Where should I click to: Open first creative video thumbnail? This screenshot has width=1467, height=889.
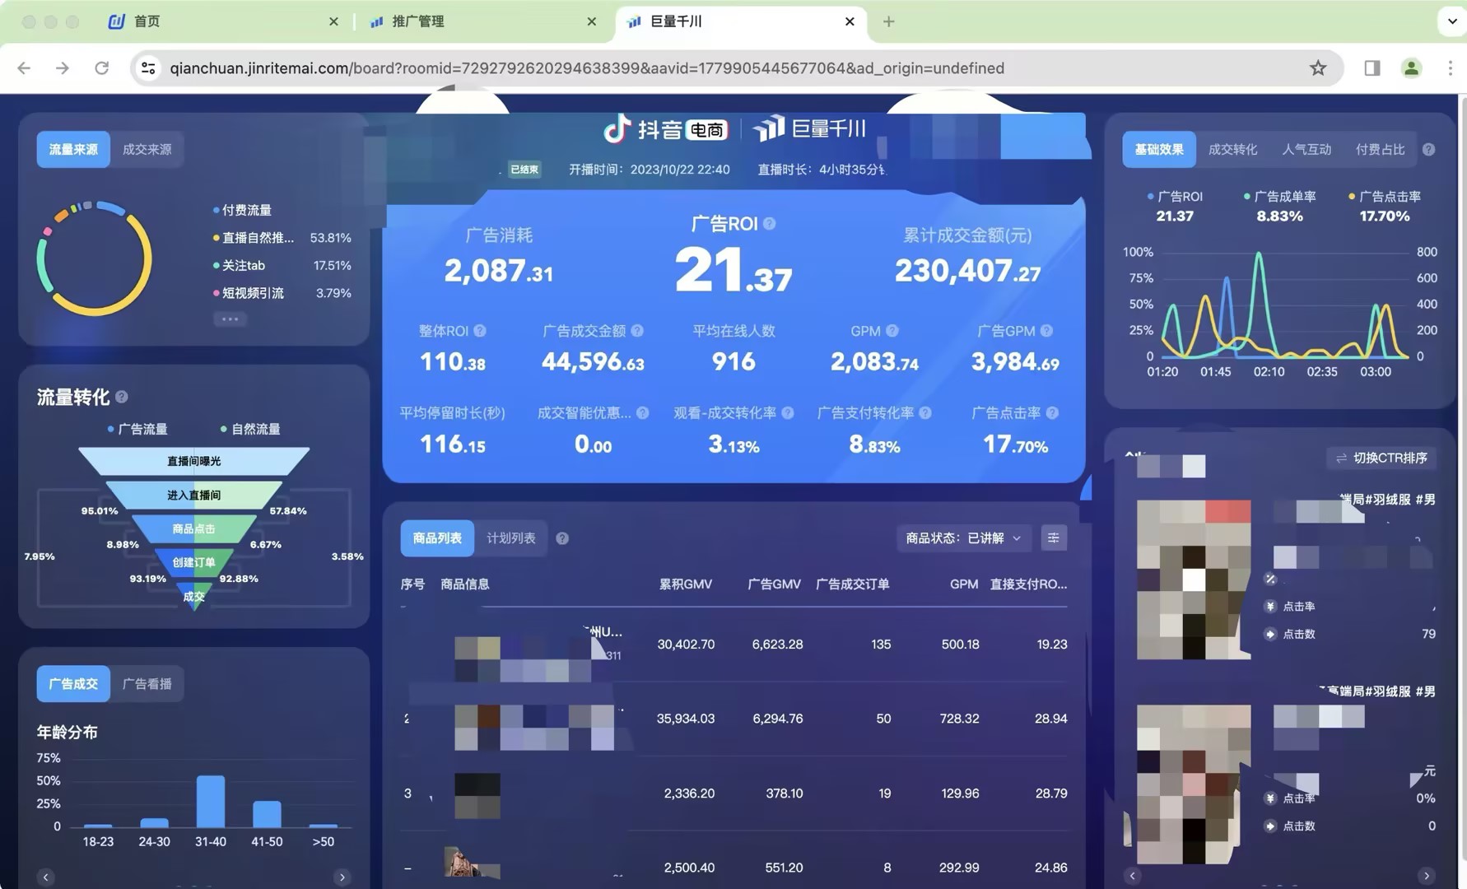click(x=1194, y=579)
